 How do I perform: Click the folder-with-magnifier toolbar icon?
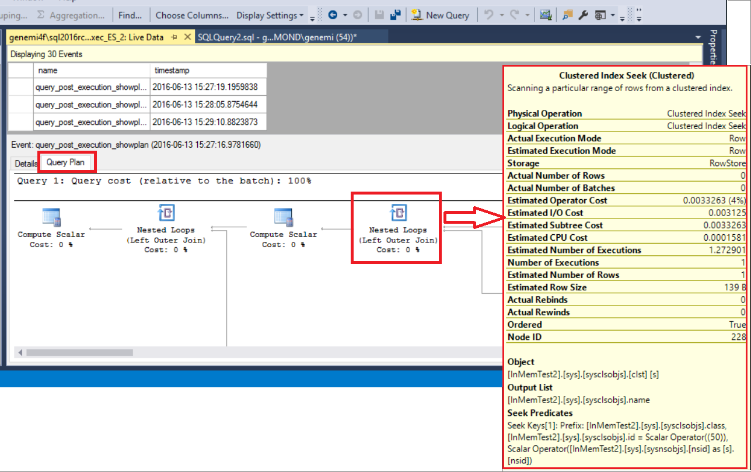pos(567,15)
